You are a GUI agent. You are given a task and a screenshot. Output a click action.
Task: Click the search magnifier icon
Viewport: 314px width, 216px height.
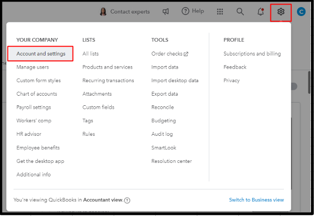coord(240,12)
